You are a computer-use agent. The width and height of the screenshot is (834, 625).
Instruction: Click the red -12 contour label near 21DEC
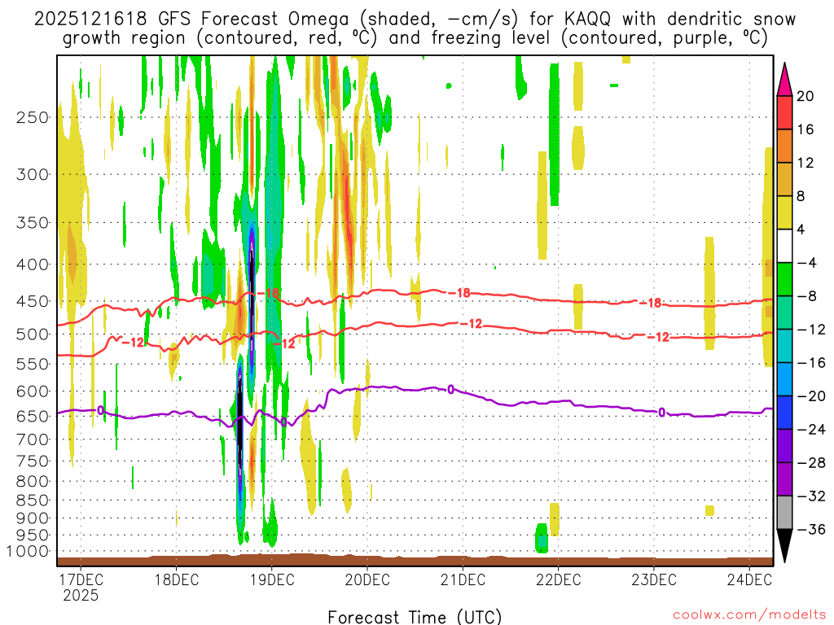click(472, 324)
